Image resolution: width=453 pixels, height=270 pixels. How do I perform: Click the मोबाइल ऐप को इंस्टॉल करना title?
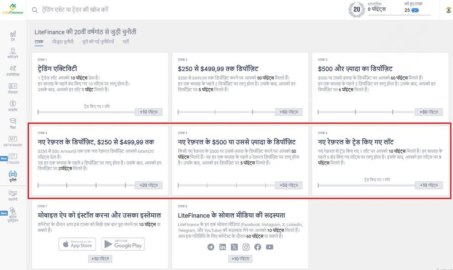(99, 216)
